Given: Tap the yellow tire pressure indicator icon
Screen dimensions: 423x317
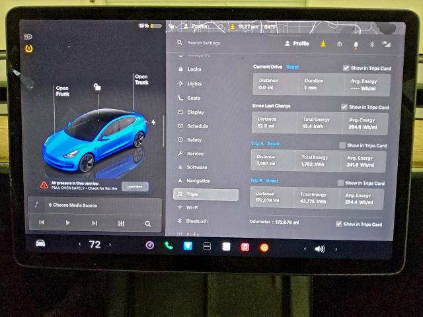Looking at the screenshot, I should pyautogui.click(x=29, y=48).
